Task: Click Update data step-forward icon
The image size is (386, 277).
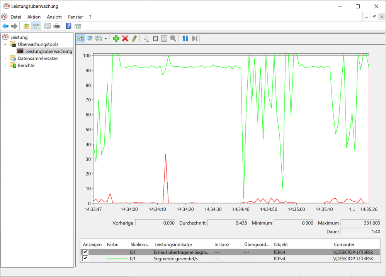Action: (194, 38)
